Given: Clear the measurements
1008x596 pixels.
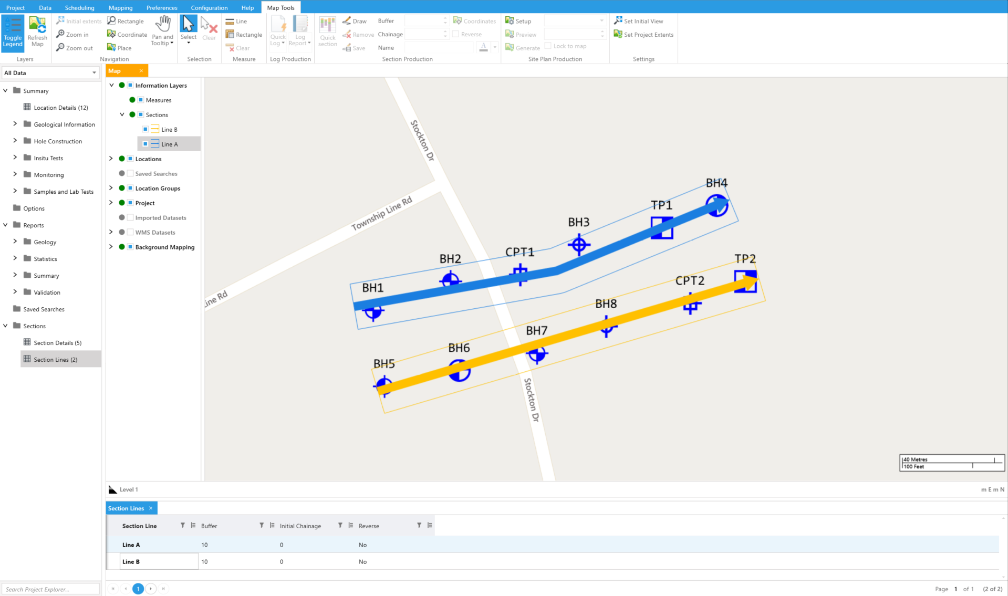Looking at the screenshot, I should [x=238, y=48].
